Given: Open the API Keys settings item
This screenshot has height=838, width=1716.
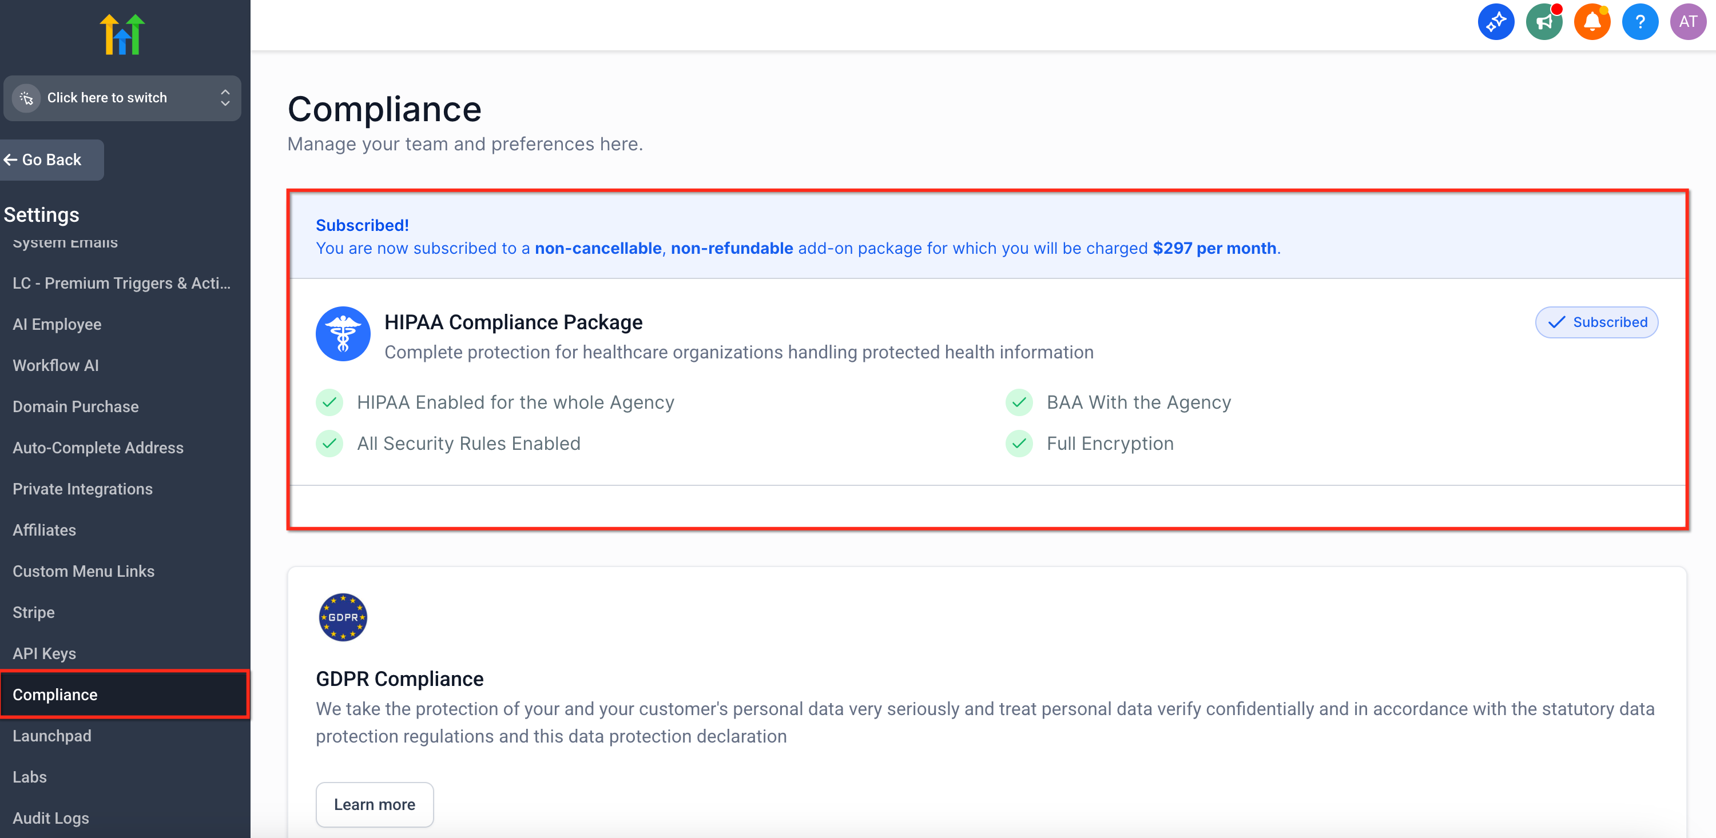Looking at the screenshot, I should coord(44,653).
